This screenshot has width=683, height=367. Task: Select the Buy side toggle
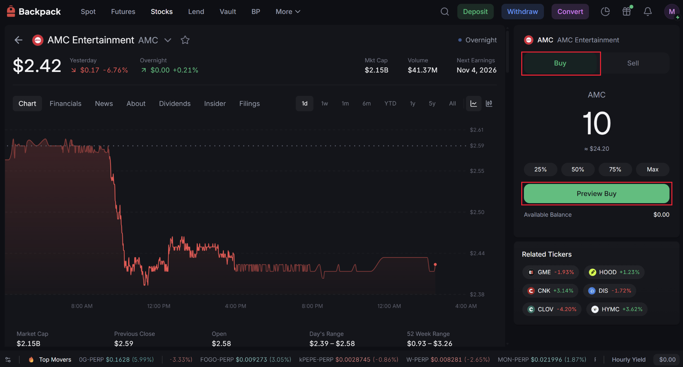560,63
